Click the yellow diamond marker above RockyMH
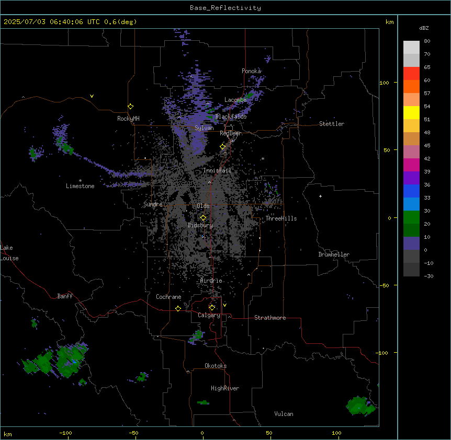This screenshot has width=451, height=440. click(x=130, y=107)
